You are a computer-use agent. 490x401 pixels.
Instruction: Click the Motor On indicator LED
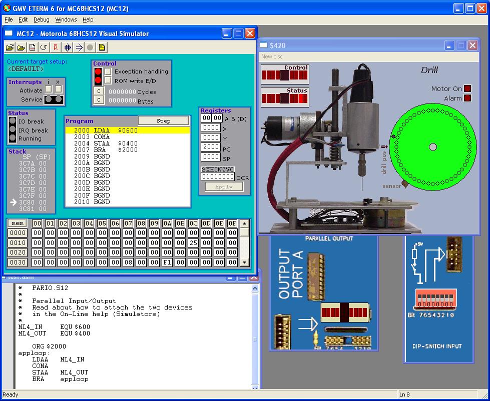click(x=467, y=88)
